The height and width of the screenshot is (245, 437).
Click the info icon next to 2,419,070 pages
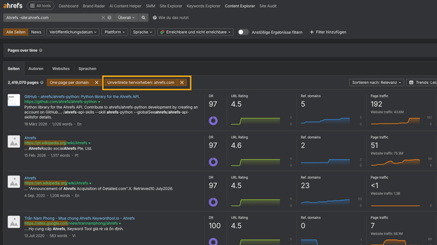[42, 82]
